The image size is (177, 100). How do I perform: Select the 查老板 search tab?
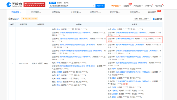tap(59, 3)
